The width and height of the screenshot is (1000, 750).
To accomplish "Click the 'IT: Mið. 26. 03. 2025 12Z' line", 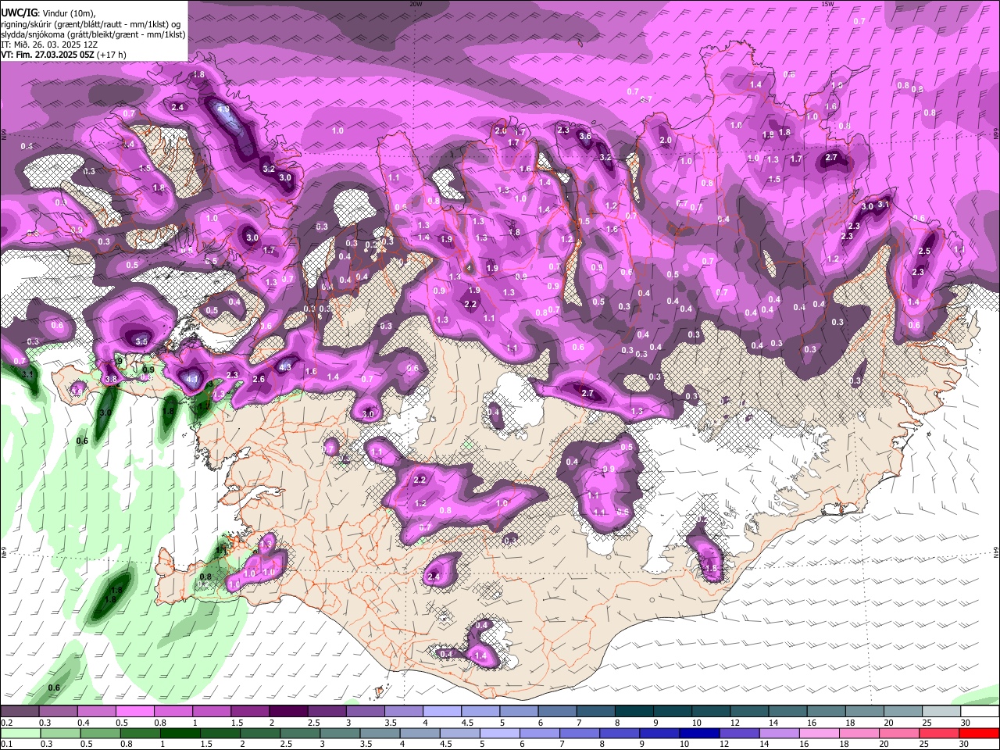I will point(49,45).
